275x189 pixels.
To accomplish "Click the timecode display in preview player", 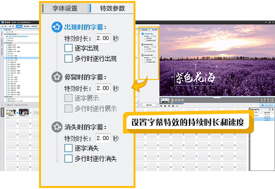I will pyautogui.click(x=267, y=100).
